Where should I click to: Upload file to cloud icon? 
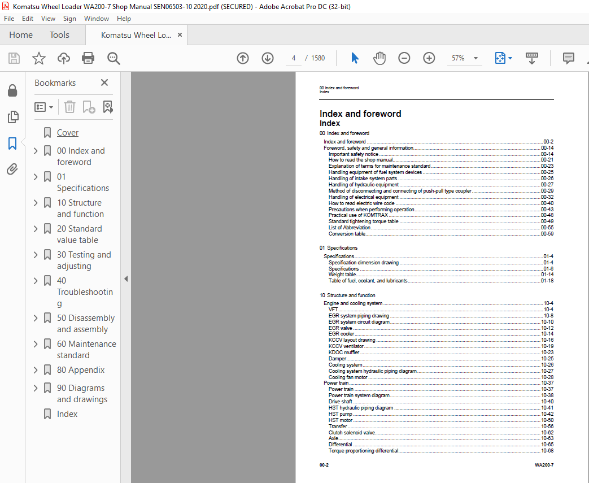pos(63,58)
